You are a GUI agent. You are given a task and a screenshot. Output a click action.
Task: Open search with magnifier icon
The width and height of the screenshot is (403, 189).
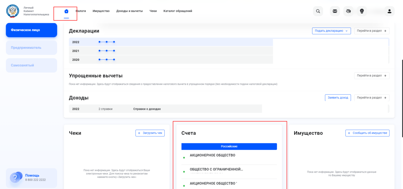pos(318,11)
